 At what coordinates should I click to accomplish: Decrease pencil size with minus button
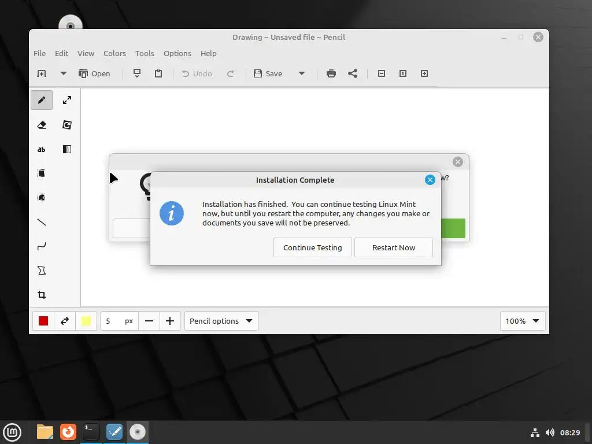(x=149, y=321)
